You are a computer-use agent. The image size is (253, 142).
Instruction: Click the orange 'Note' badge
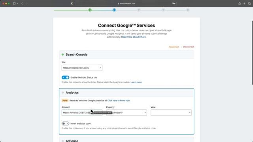pyautogui.click(x=65, y=101)
